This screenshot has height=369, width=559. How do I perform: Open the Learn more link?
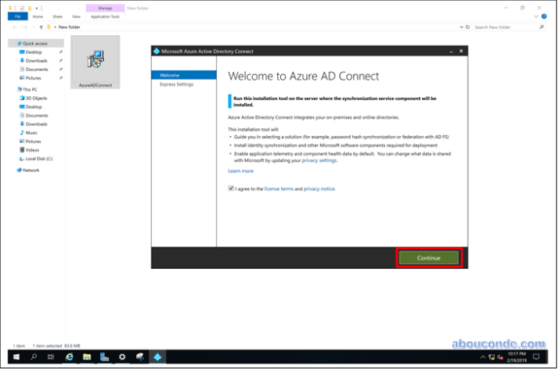[240, 170]
